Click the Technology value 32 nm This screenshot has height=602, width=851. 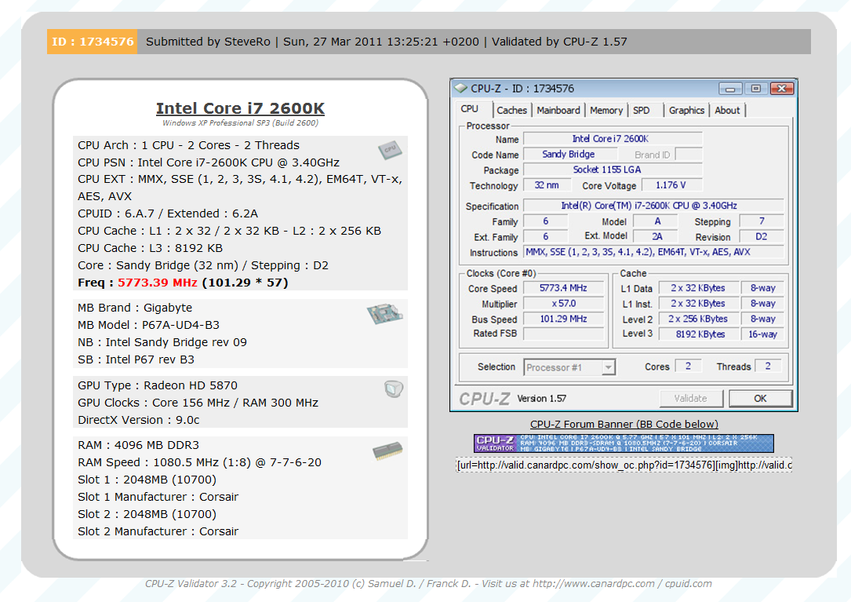(x=547, y=185)
